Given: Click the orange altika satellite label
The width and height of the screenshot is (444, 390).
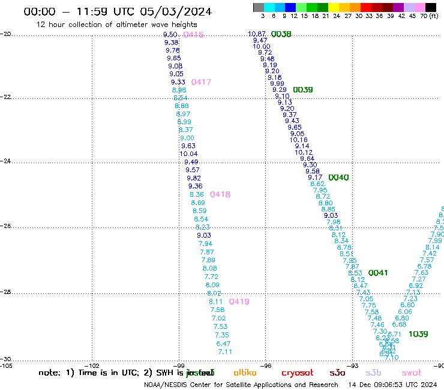Looking at the screenshot, I should 245,373.
